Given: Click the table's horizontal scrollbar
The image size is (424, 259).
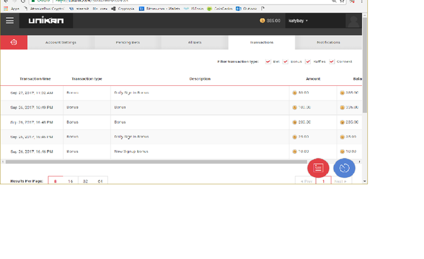Looking at the screenshot, I should pyautogui.click(x=156, y=162).
